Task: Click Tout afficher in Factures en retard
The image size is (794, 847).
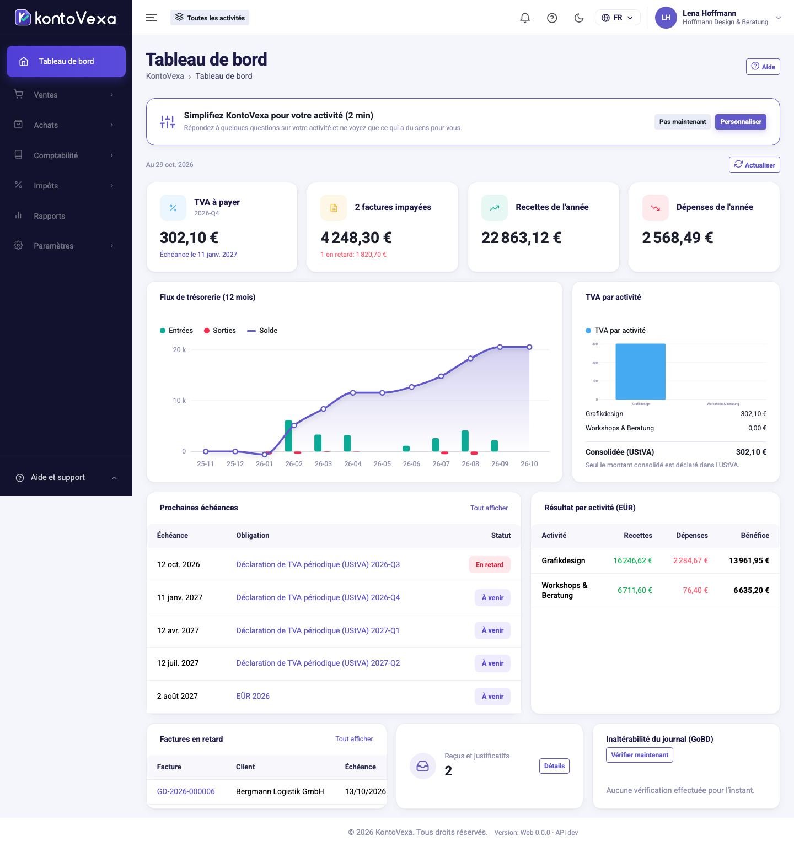Action: [354, 739]
